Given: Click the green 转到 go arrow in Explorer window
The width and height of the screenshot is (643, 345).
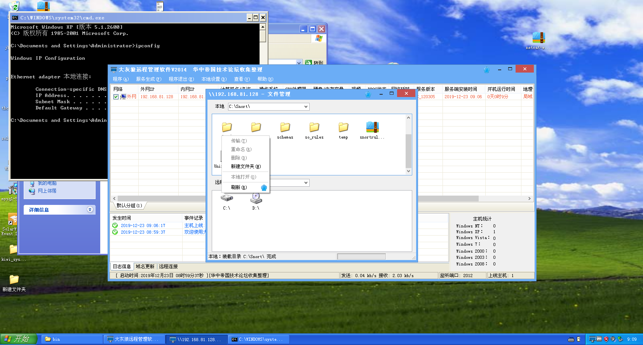Looking at the screenshot, I should click(x=308, y=62).
